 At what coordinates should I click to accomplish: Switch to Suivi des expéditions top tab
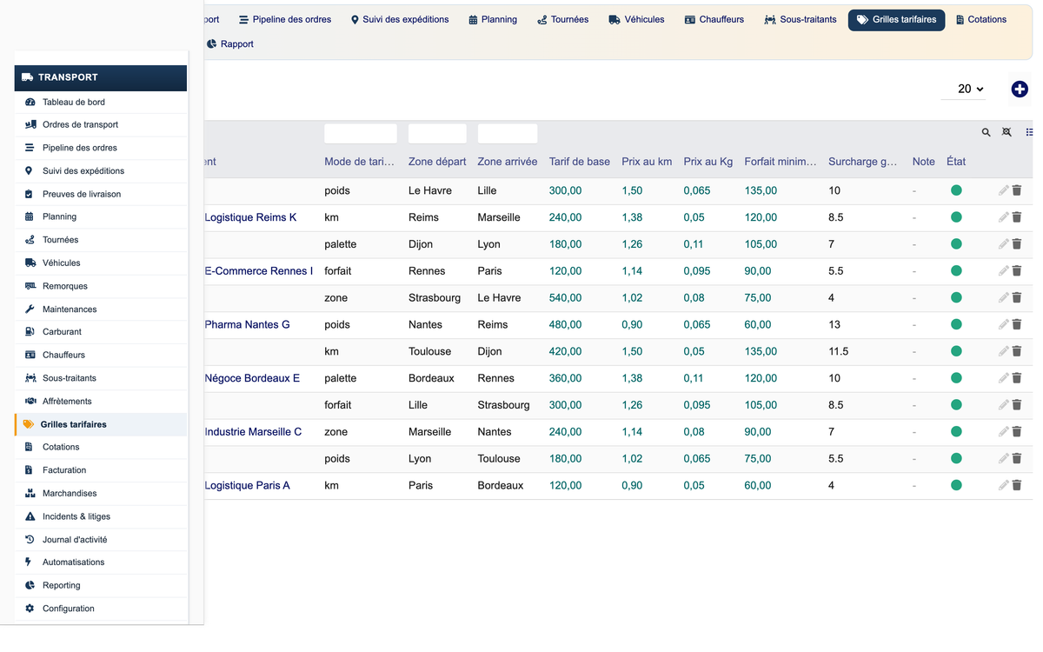400,19
